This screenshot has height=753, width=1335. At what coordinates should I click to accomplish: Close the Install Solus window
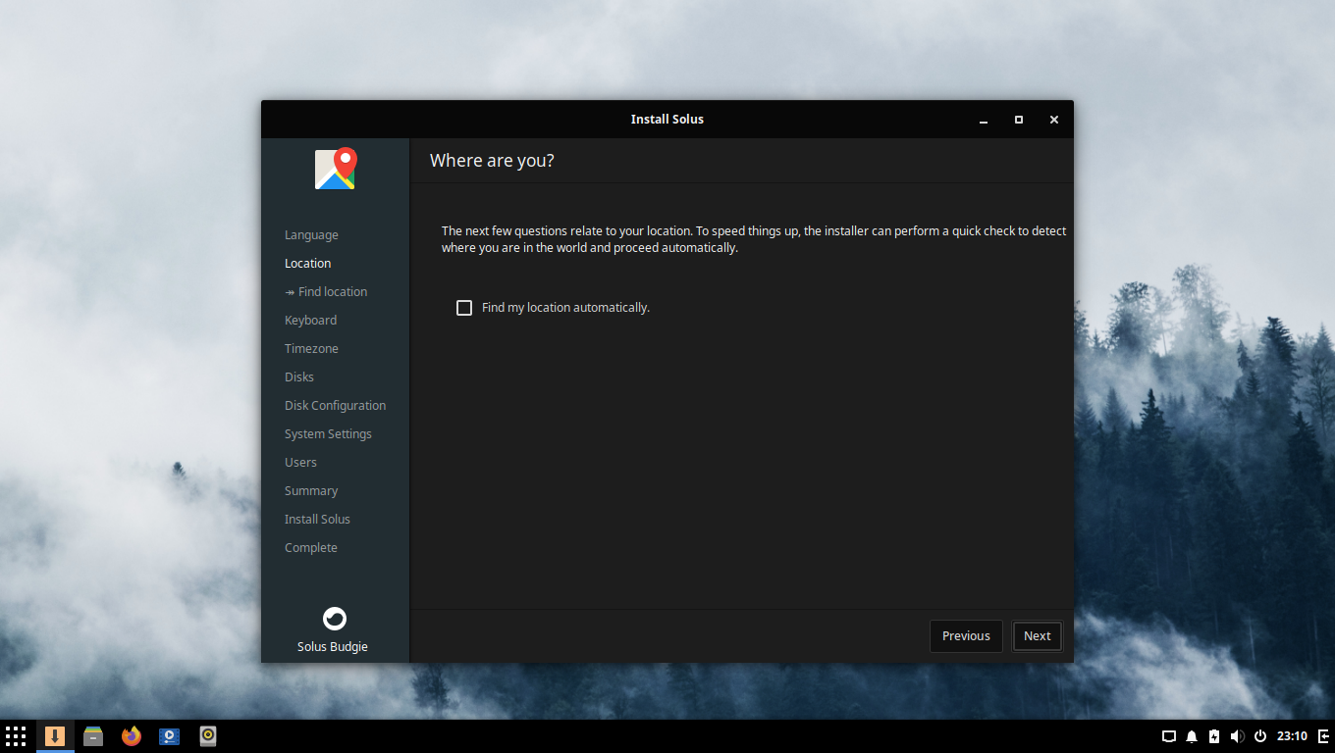pyautogui.click(x=1054, y=120)
